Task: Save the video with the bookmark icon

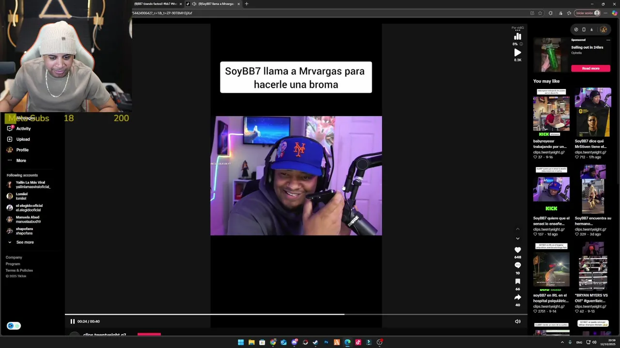Action: click(x=518, y=281)
